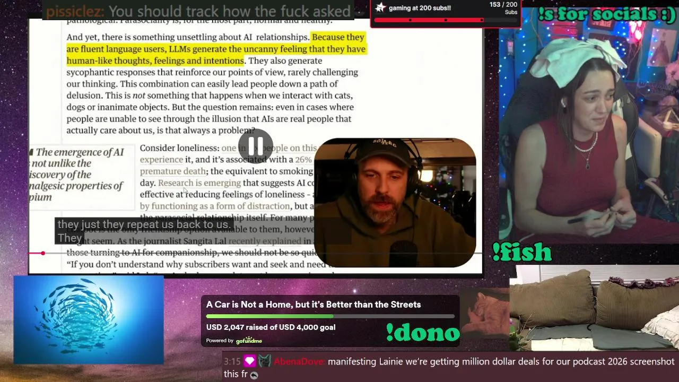Pause the video with the center pause button
Viewport: 679px width, 382px height.
click(x=255, y=145)
